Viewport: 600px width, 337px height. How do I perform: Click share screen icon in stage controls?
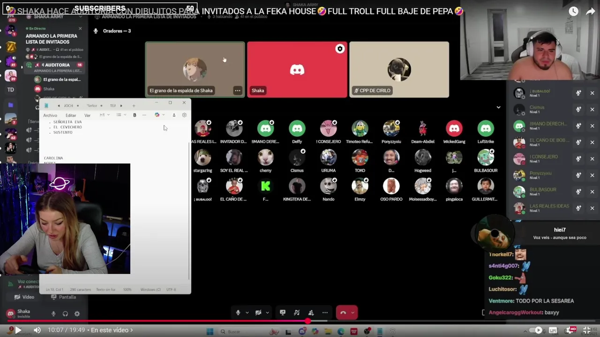pos(283,313)
